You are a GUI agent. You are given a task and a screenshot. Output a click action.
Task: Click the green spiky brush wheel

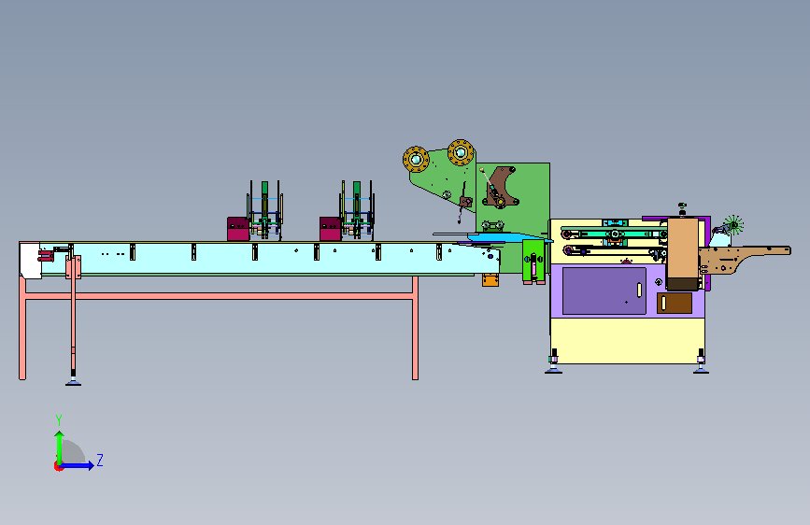click(733, 225)
